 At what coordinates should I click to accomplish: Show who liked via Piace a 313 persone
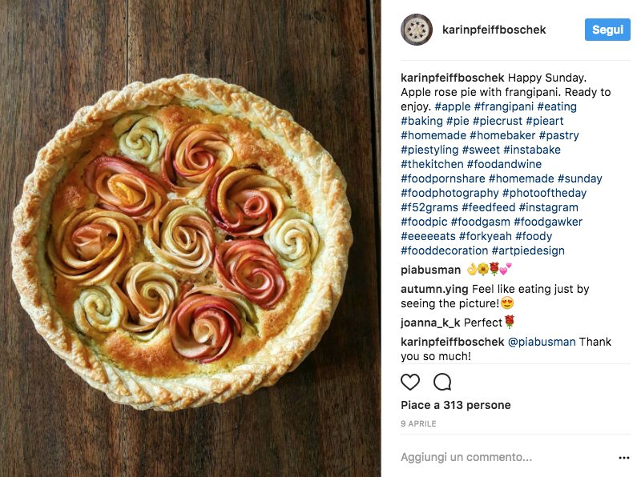tap(455, 405)
